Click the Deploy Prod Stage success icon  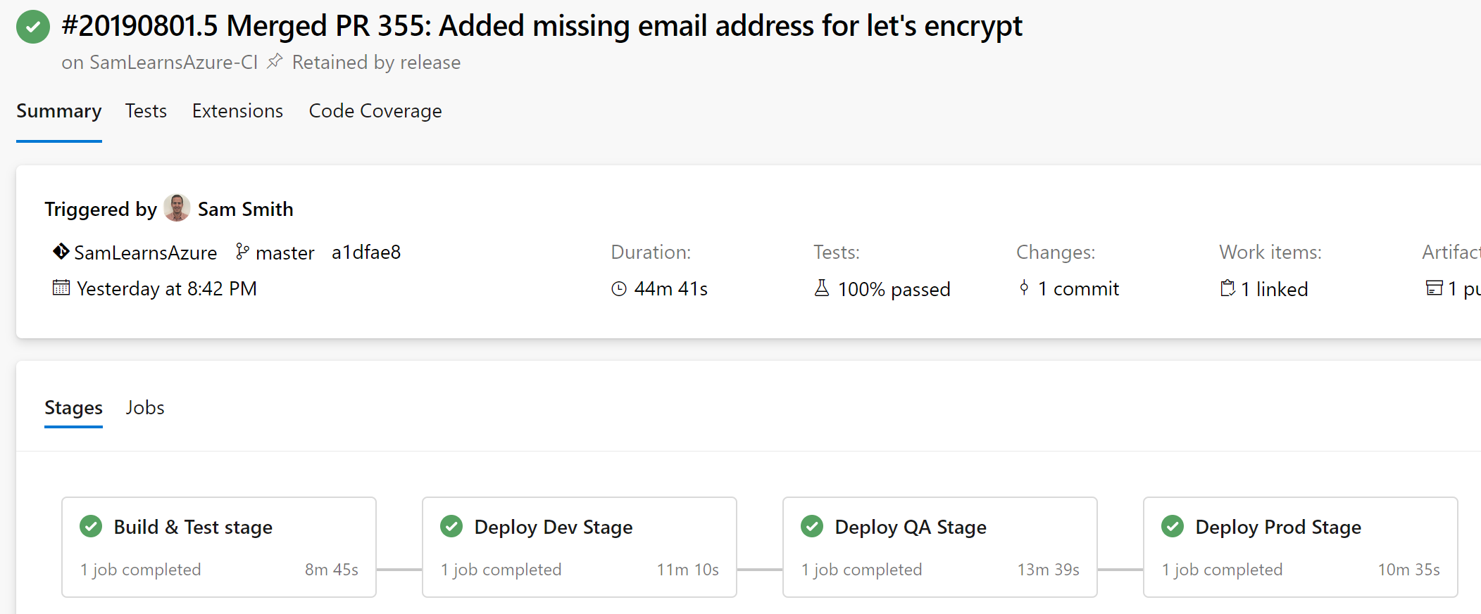coord(1173,526)
